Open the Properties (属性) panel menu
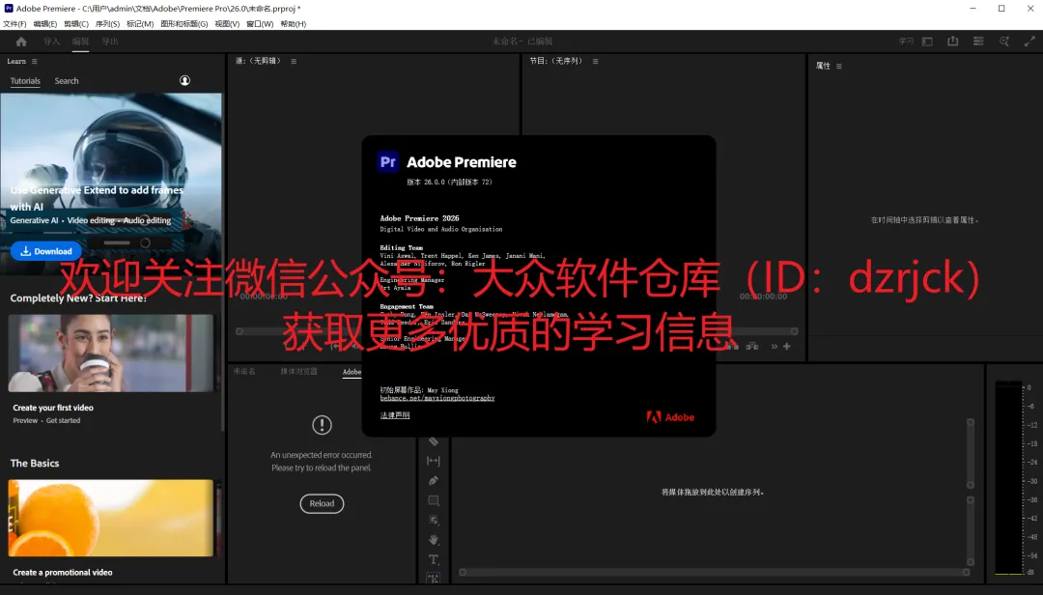1043x595 pixels. [839, 66]
